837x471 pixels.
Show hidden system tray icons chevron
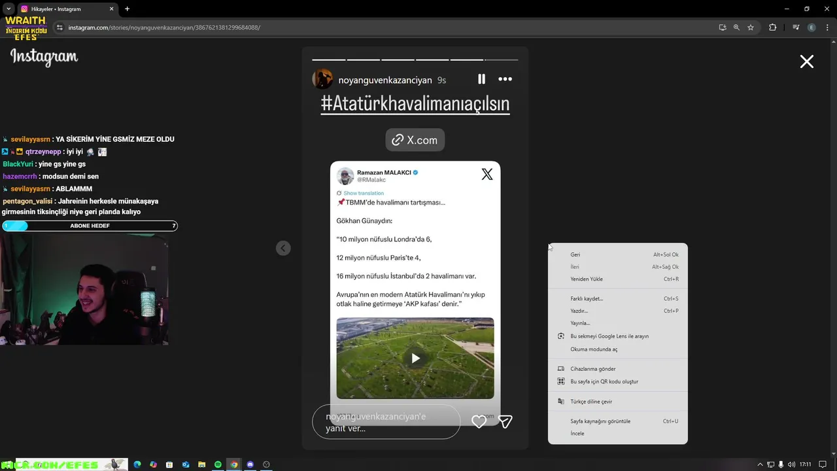(x=760, y=464)
